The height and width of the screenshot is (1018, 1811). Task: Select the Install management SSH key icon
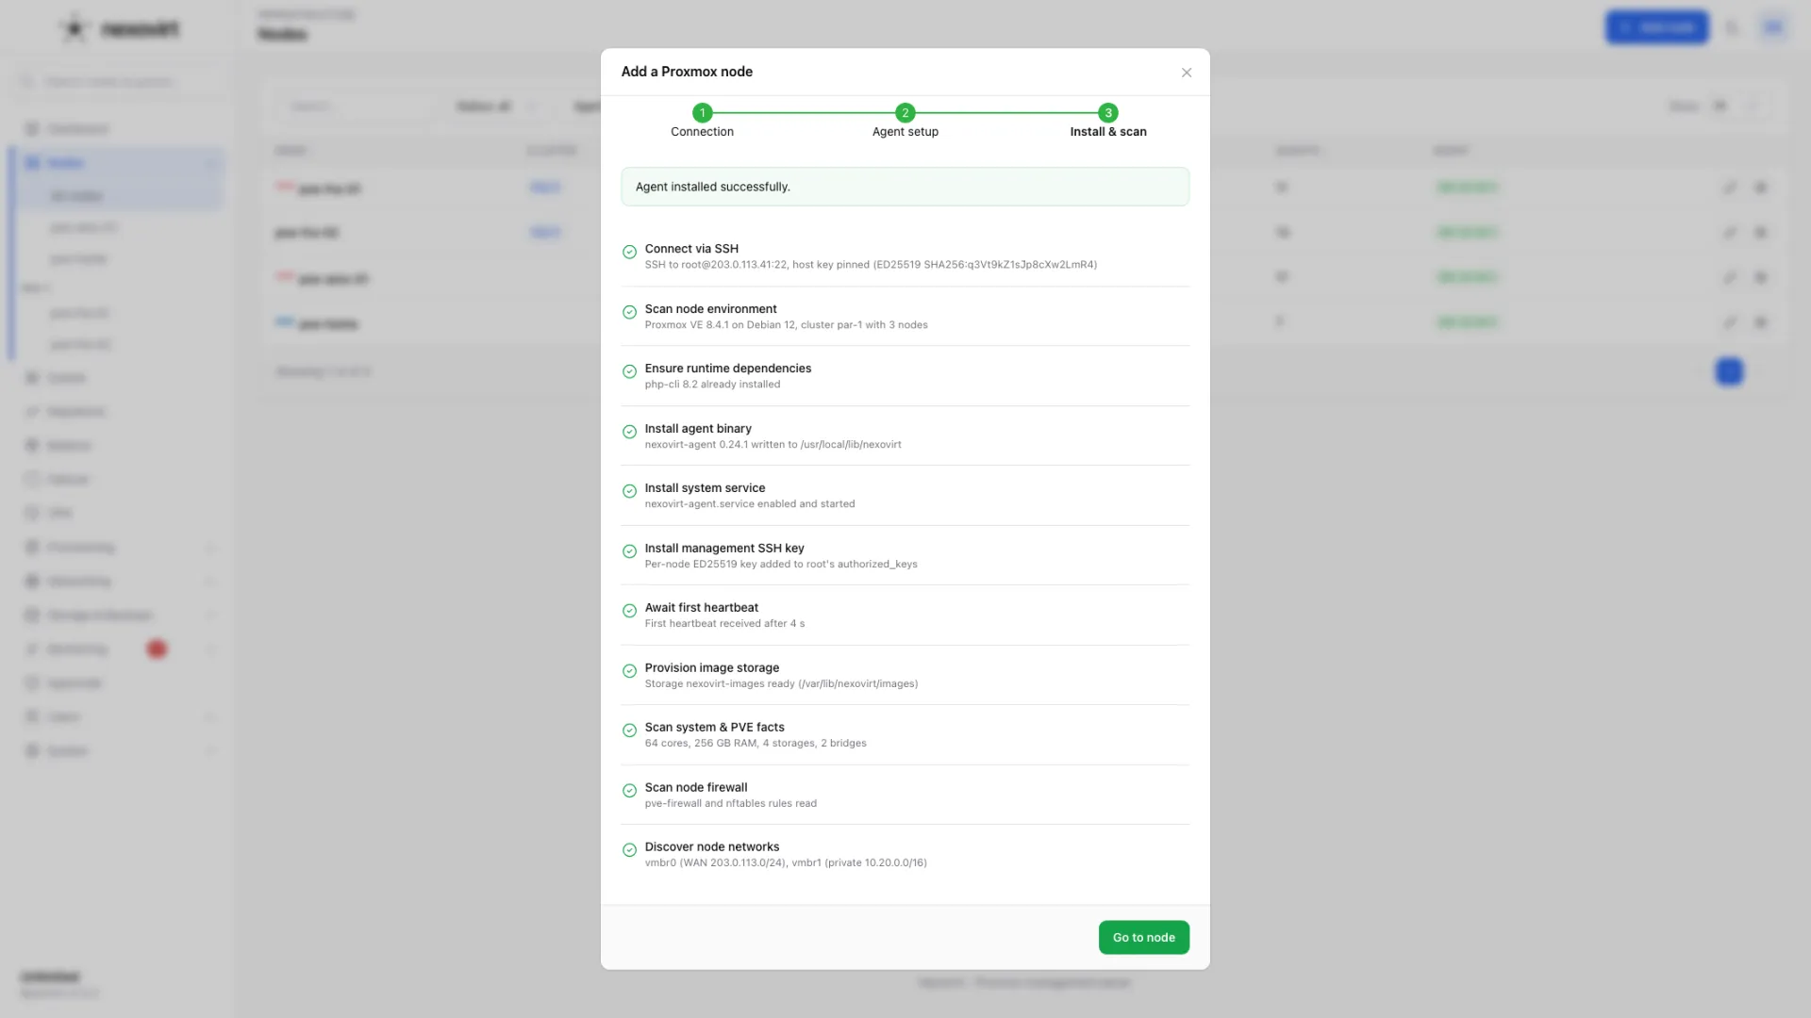tap(629, 551)
